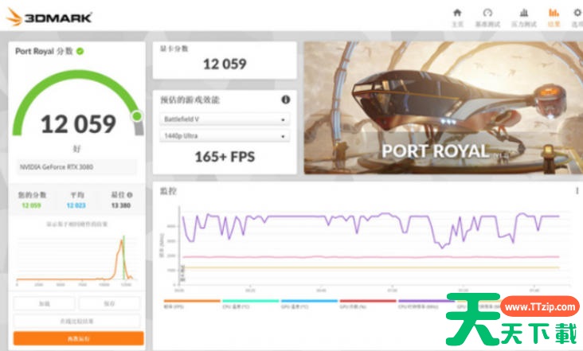
Task: Click the 监控 (monitoring) panel heading
Action: [x=168, y=191]
